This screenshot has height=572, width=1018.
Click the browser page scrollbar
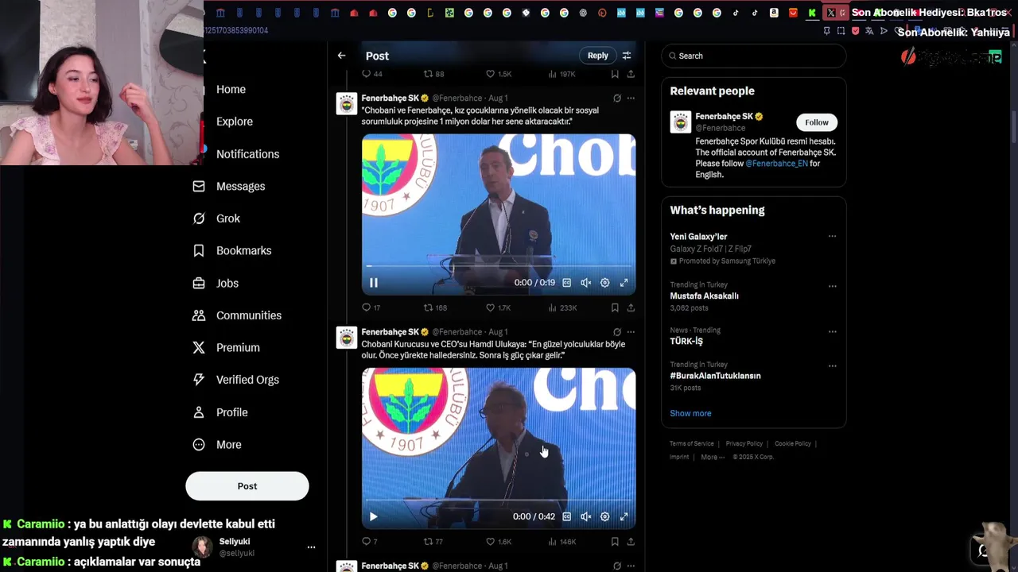[1013, 127]
